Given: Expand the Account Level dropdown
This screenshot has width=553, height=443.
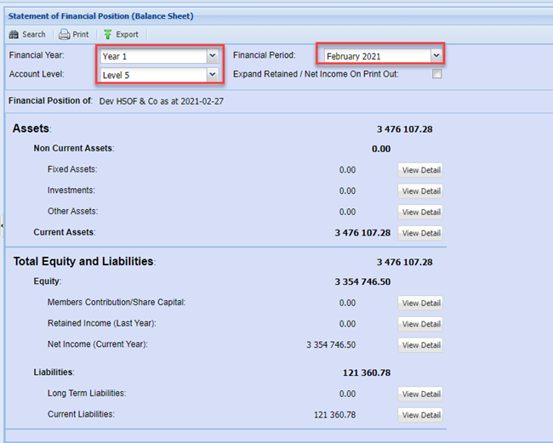Looking at the screenshot, I should [x=212, y=75].
